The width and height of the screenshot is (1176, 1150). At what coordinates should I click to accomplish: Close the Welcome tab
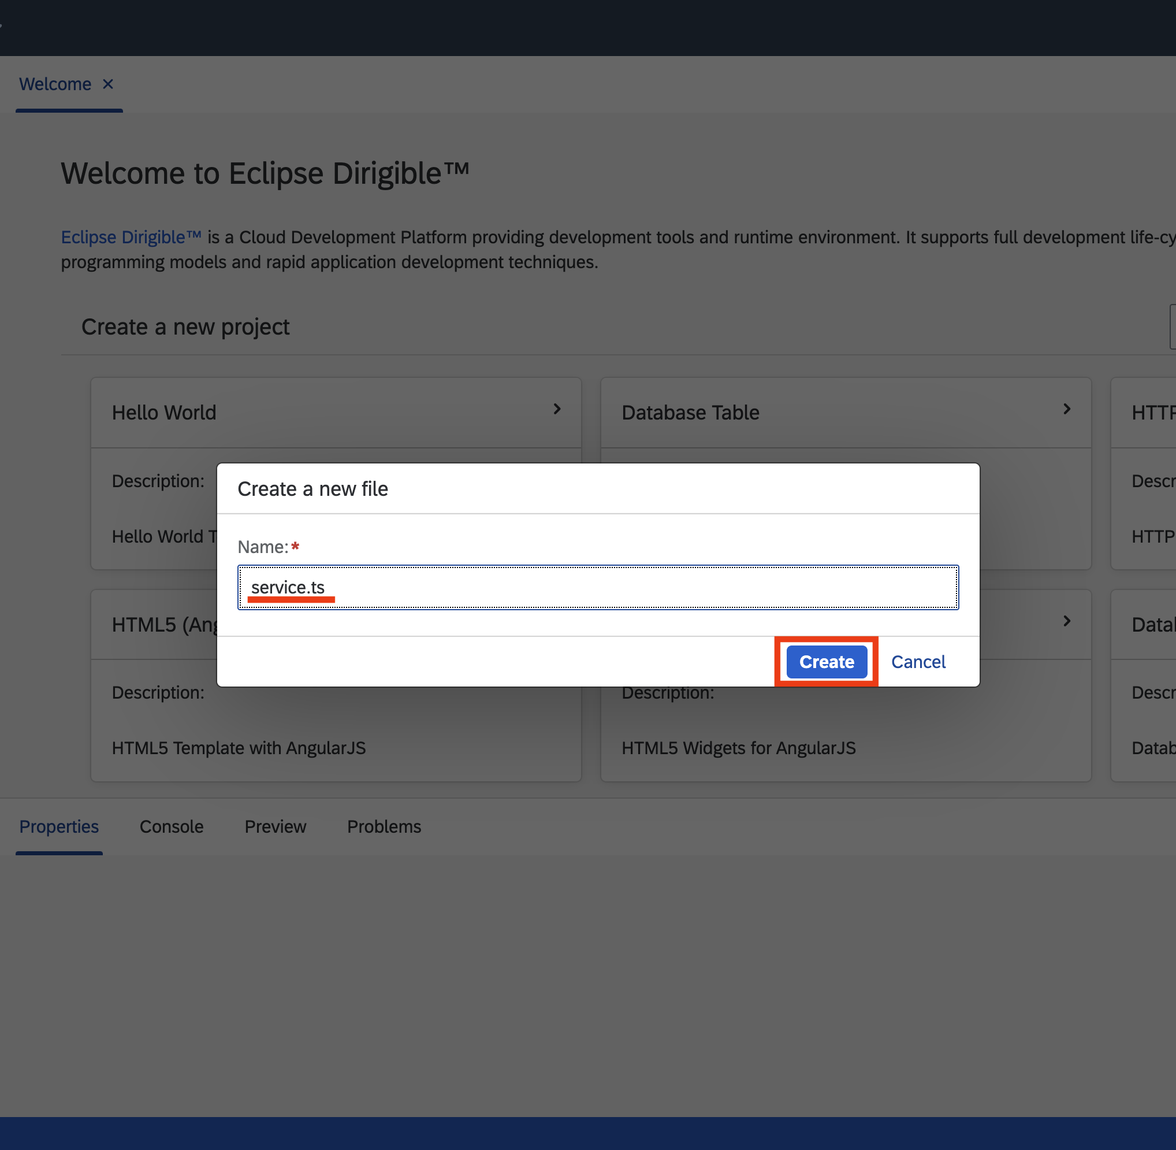pos(108,84)
